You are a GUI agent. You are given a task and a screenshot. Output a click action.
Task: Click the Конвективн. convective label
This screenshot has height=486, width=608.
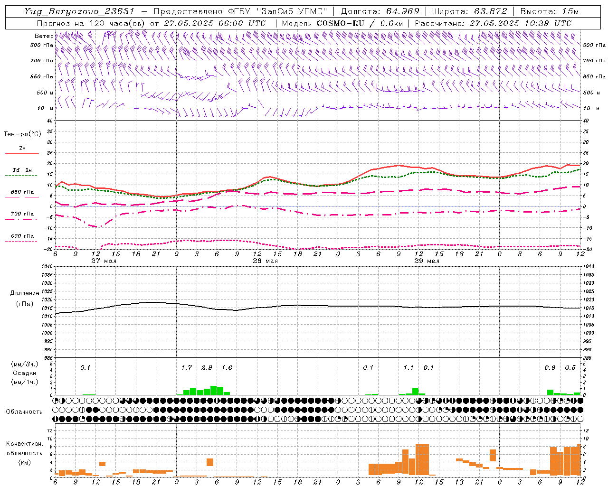point(24,444)
